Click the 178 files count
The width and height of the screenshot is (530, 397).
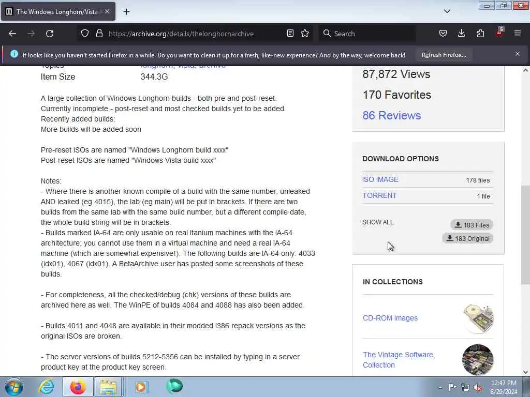(478, 180)
